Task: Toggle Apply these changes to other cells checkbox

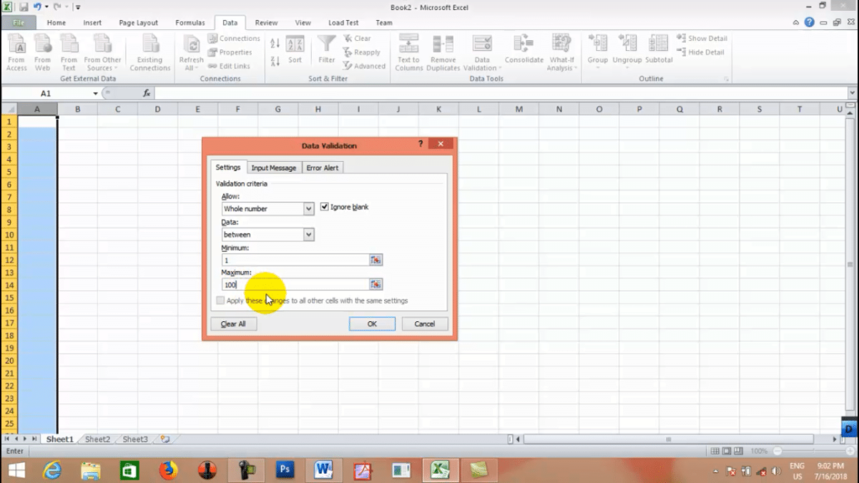Action: 221,300
